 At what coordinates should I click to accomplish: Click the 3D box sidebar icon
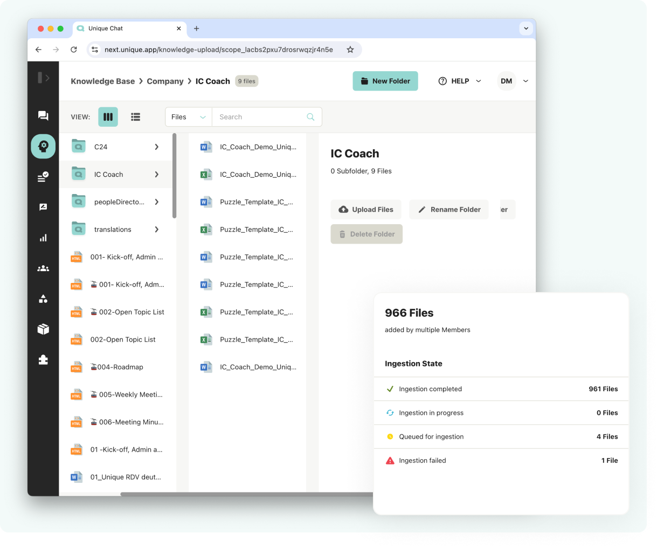coord(43,329)
